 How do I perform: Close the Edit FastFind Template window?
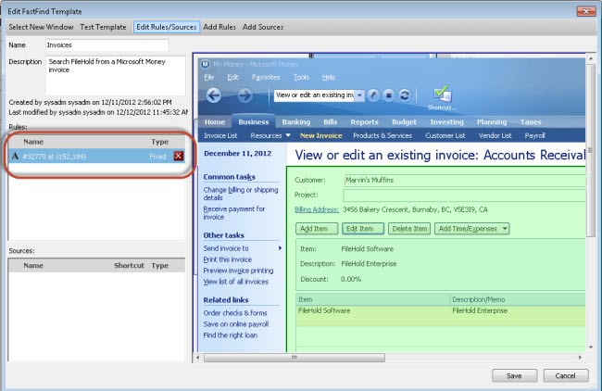[586, 11]
